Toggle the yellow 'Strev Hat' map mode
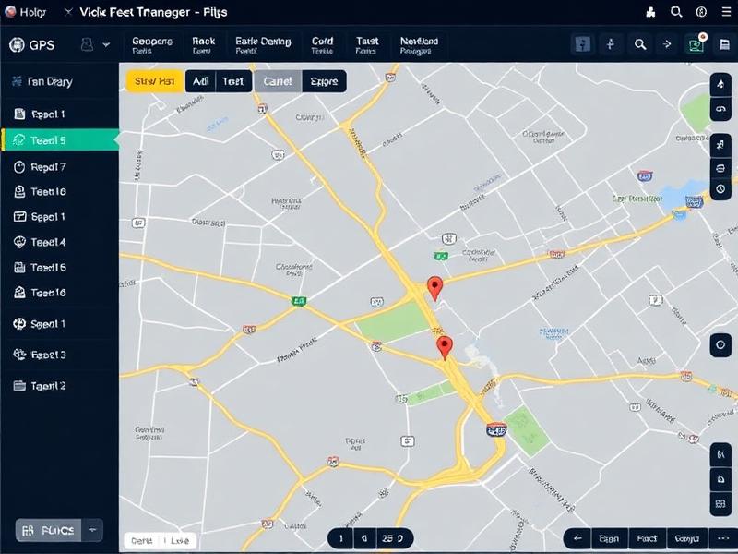Viewport: 738px width, 554px height. (x=153, y=81)
